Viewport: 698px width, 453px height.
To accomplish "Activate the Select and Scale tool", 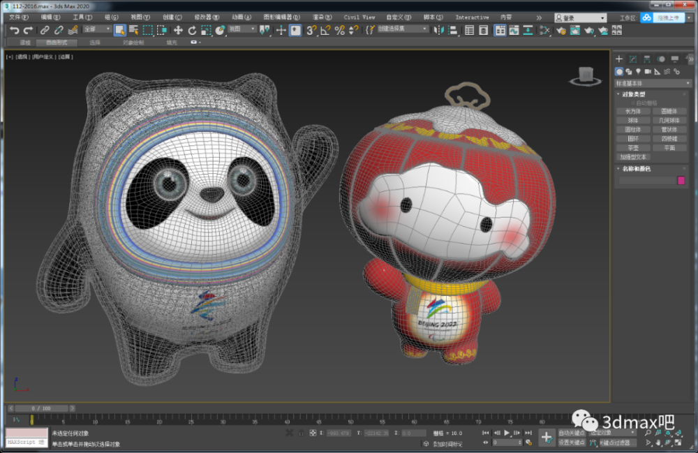I will tap(206, 30).
